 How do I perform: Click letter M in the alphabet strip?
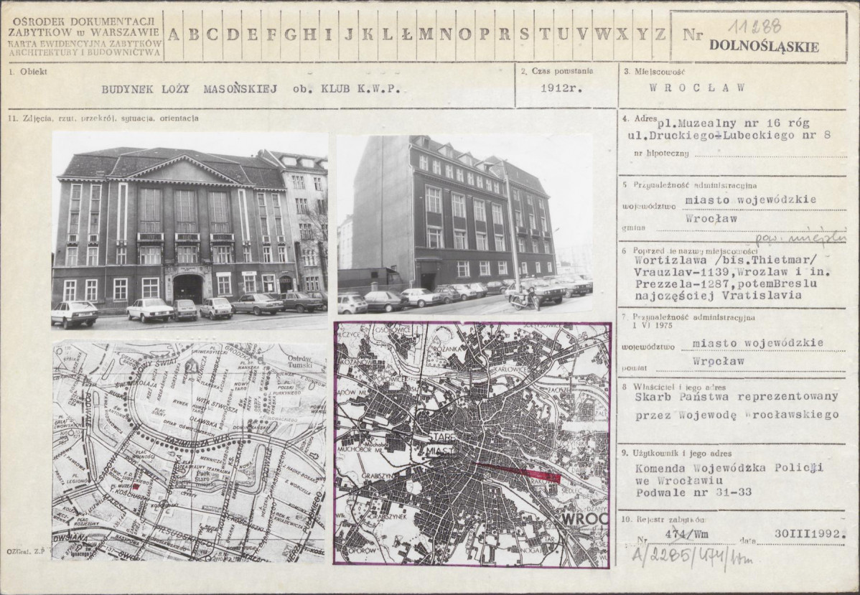tap(426, 34)
